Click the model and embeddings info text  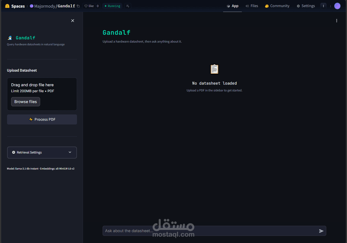coord(41,169)
